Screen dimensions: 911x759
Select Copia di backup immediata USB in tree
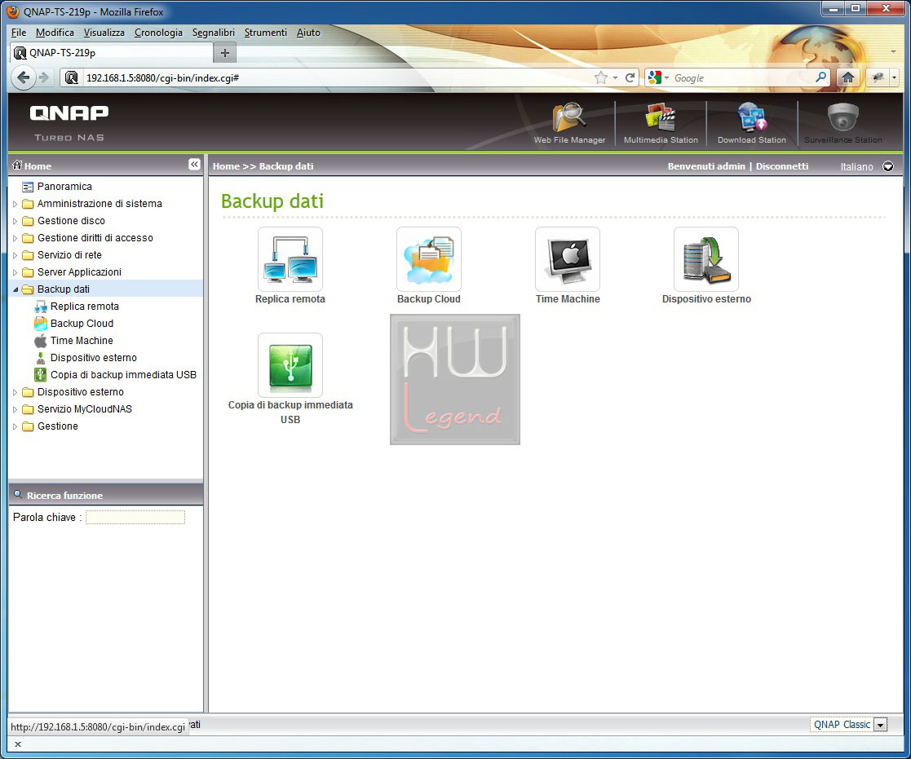tap(123, 374)
